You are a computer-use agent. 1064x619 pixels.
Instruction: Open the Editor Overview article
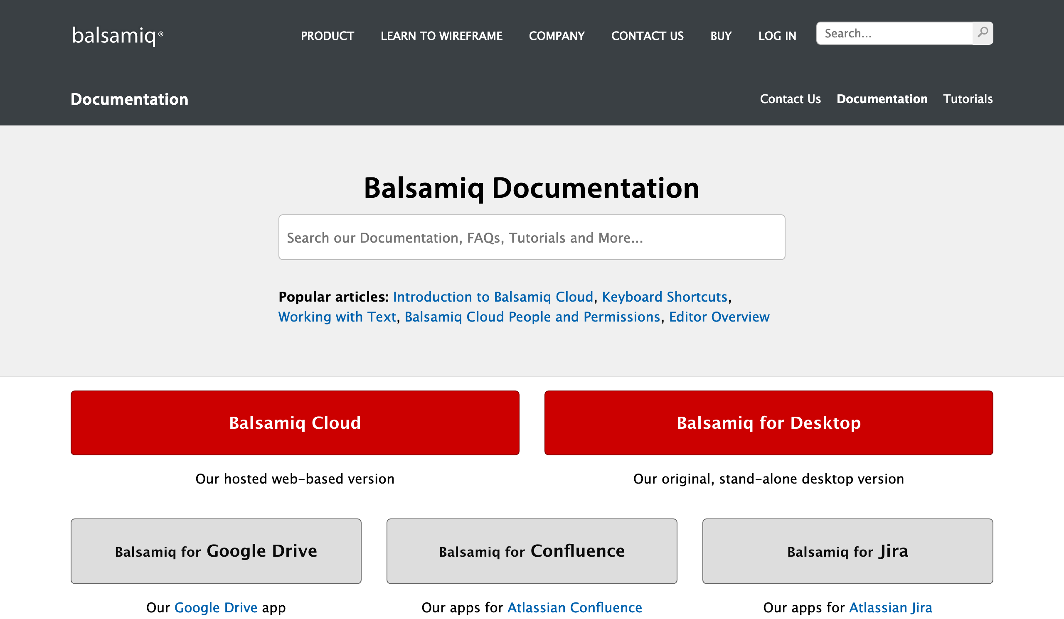tap(719, 317)
